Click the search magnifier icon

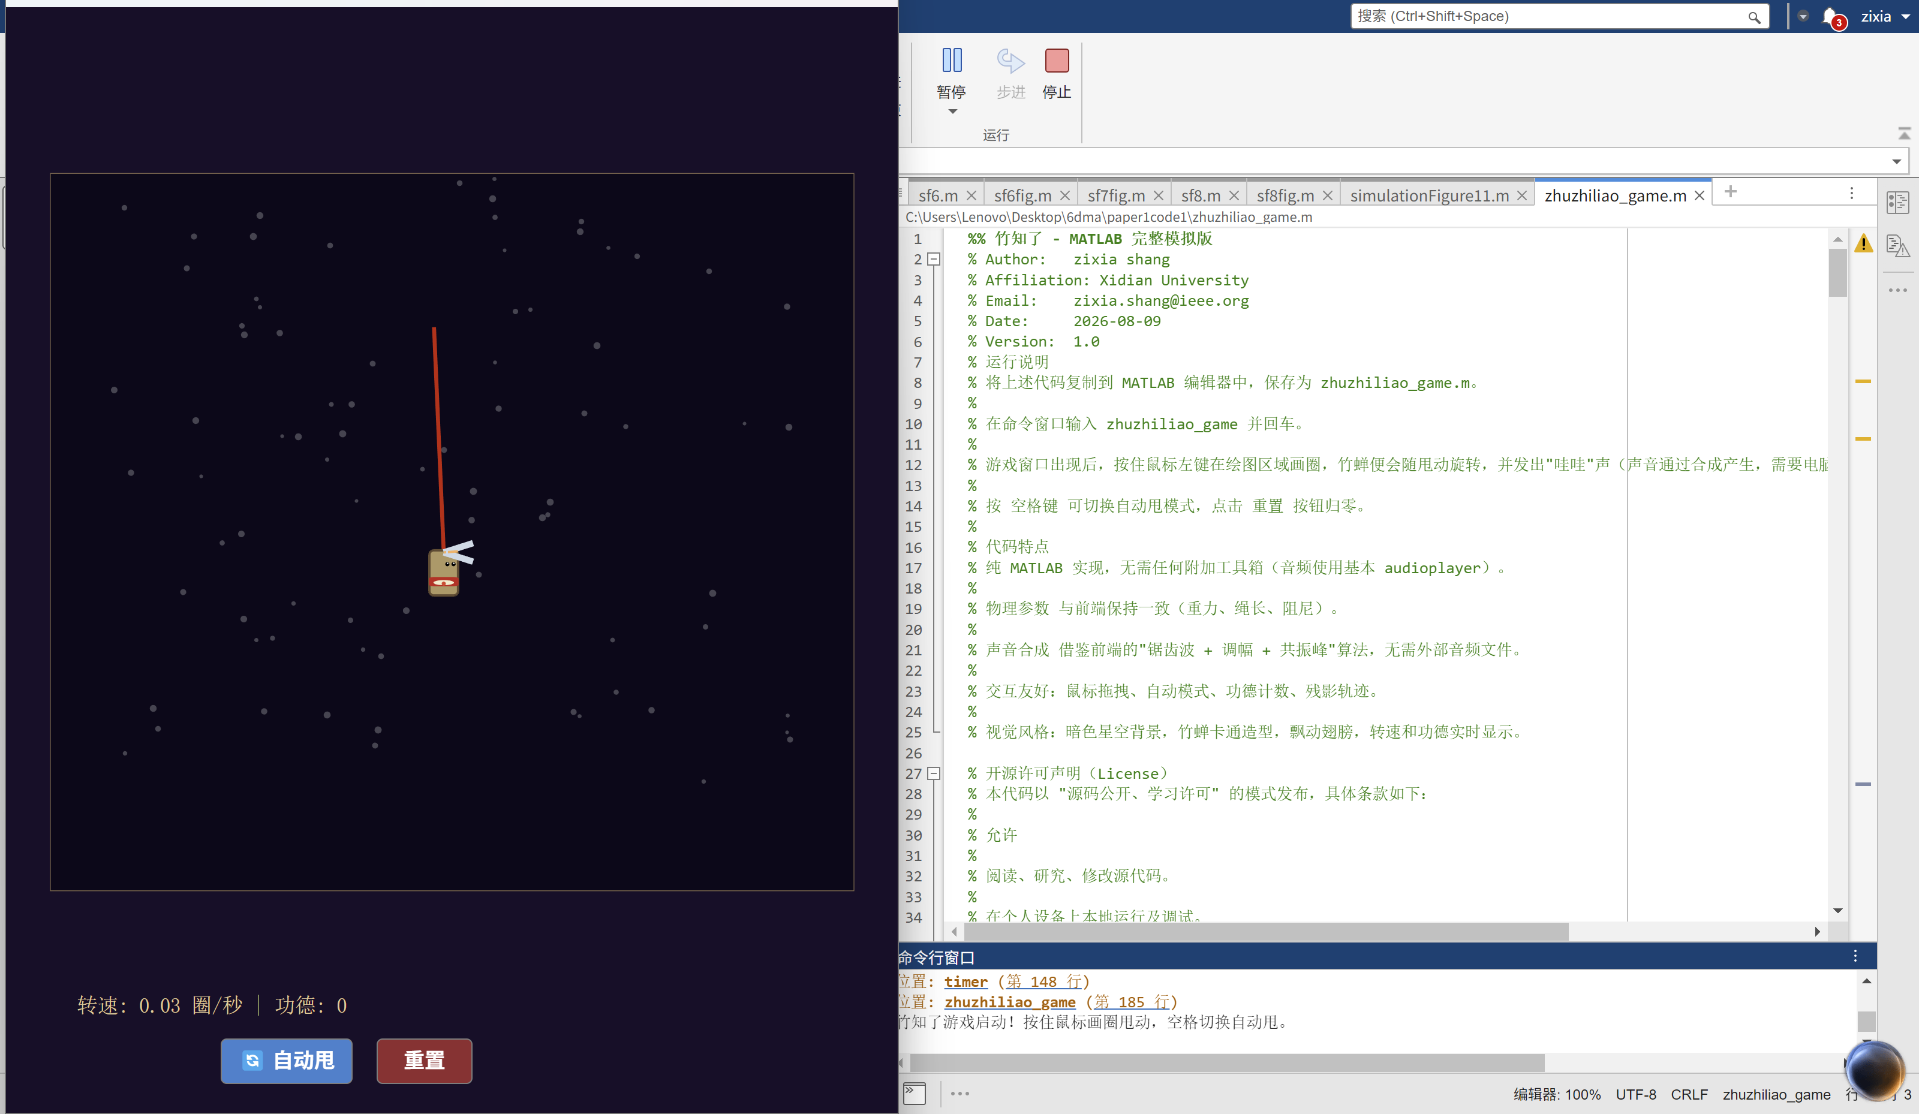[1753, 17]
